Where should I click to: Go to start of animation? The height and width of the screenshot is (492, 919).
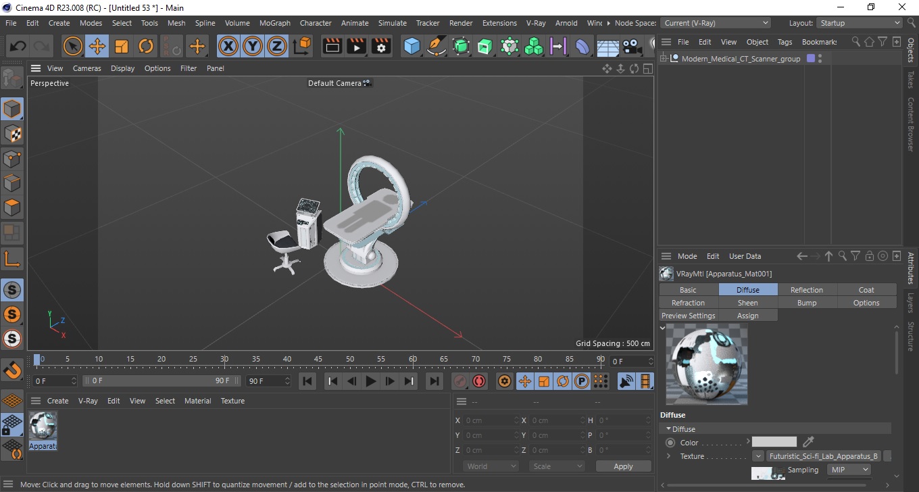[307, 381]
